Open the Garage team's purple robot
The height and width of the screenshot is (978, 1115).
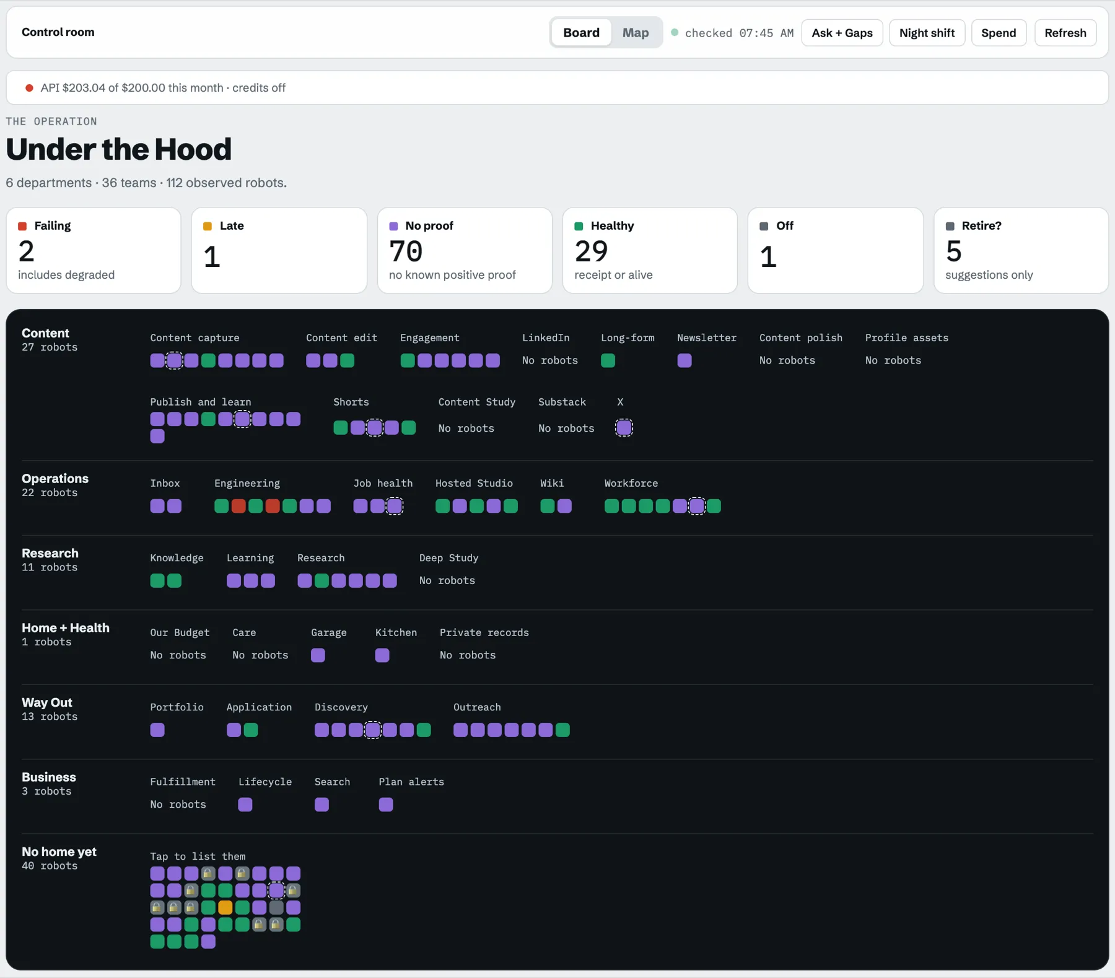tap(318, 655)
